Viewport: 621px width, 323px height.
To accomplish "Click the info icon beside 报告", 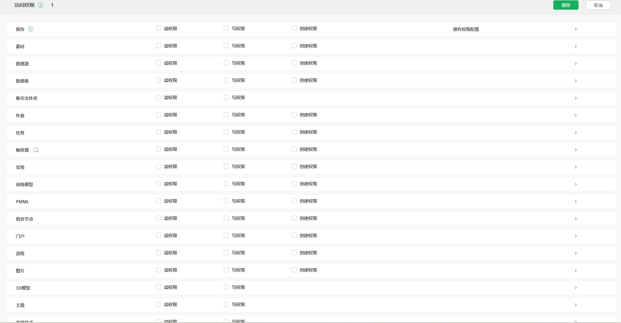I will 31,29.
